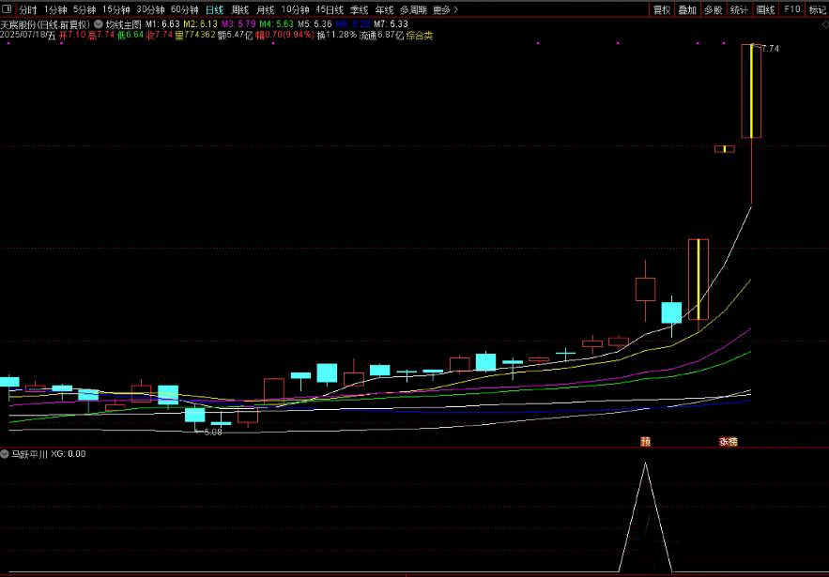This screenshot has width=829, height=577.
Task: Open the 多周期 multi-period view
Action: [x=412, y=10]
